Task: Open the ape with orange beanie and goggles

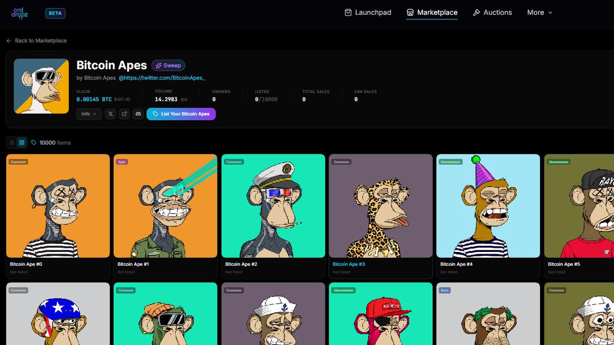Action: (x=165, y=314)
